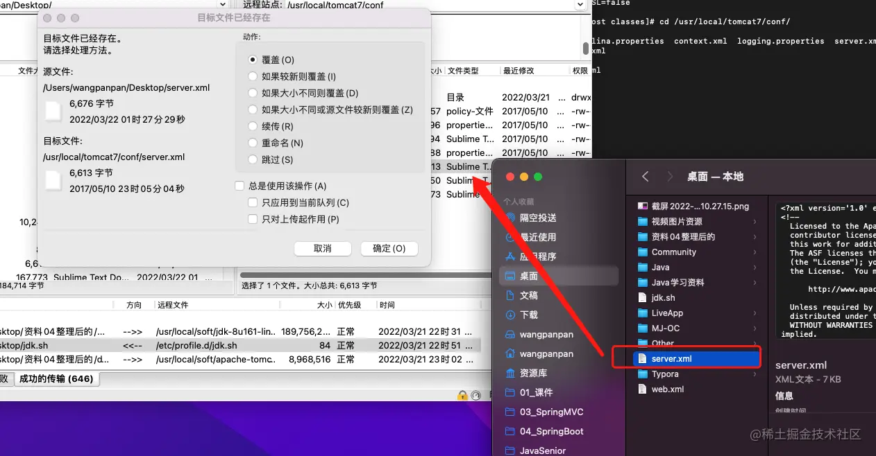Open 01_课件 folder in Finder sidebar
Viewport: 876px width, 456px height.
[x=529, y=392]
